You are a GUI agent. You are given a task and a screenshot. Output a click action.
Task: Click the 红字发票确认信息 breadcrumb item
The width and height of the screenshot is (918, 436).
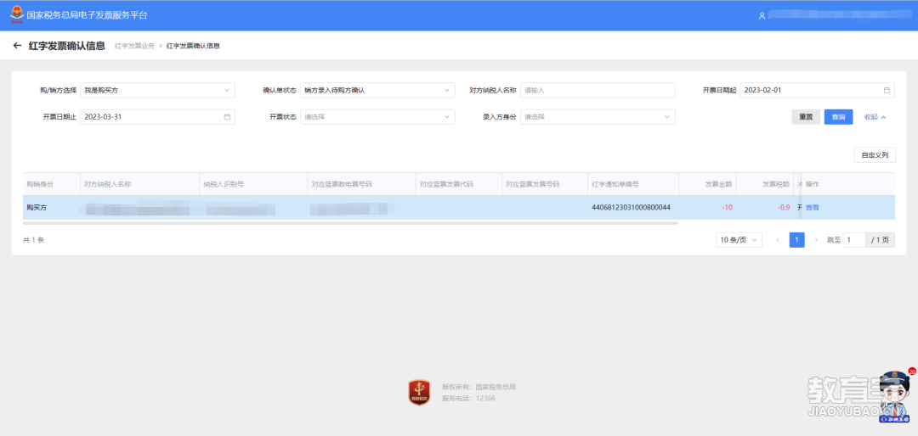[x=193, y=46]
